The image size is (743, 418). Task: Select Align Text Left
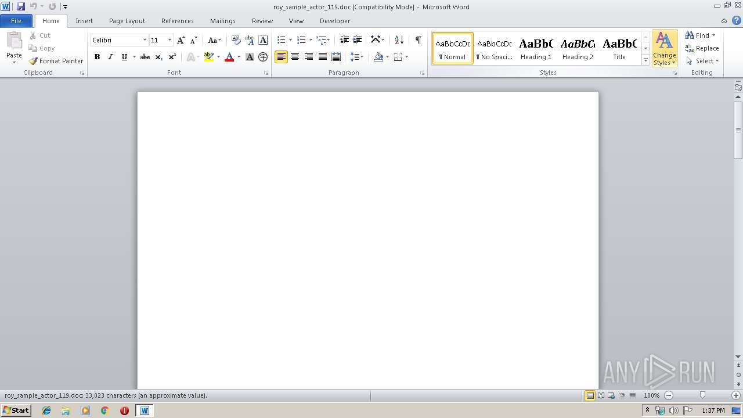[x=281, y=57]
